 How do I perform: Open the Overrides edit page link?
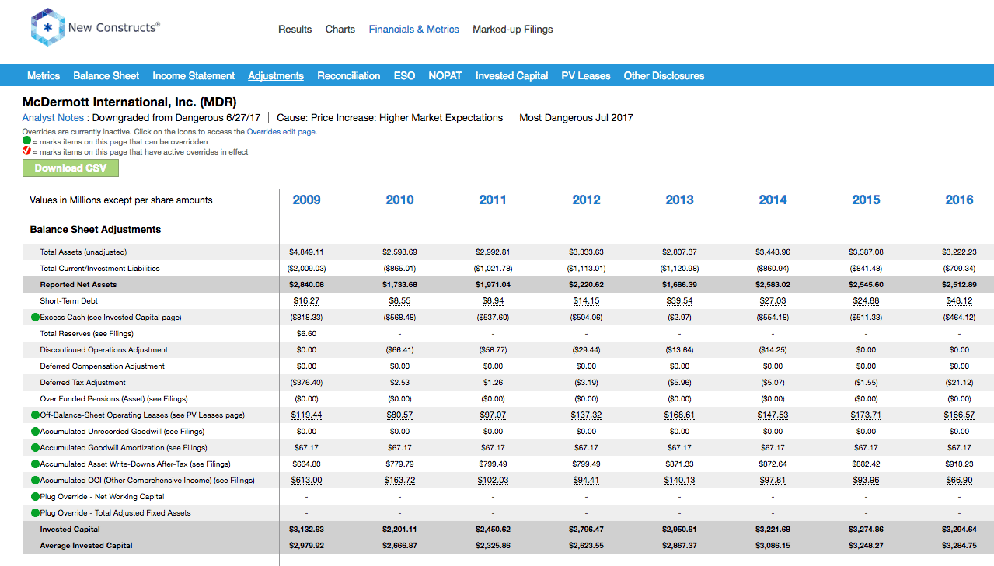coord(281,132)
